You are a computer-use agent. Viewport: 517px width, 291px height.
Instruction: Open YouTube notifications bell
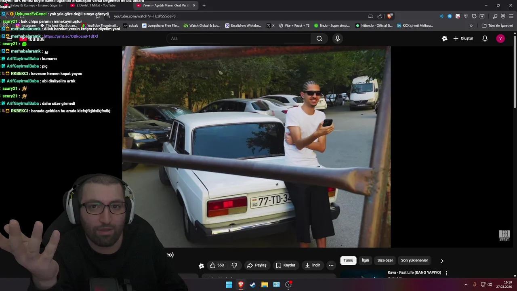tap(485, 38)
